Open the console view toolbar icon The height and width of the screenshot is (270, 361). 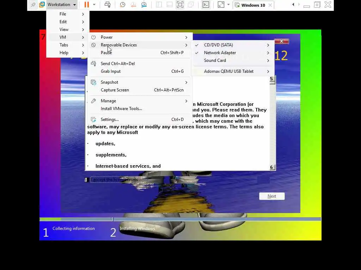206,5
